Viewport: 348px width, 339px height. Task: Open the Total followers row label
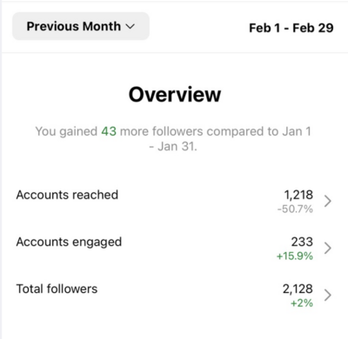pos(57,289)
